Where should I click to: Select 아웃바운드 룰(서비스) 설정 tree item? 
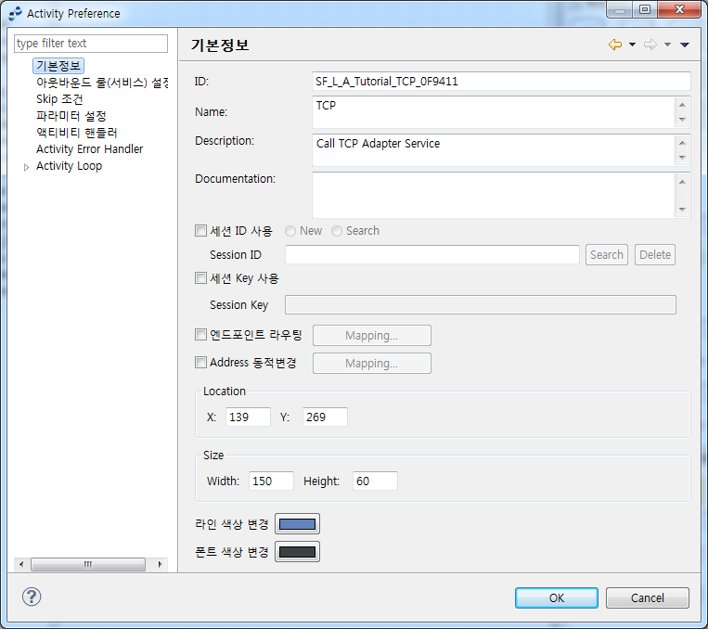click(102, 83)
